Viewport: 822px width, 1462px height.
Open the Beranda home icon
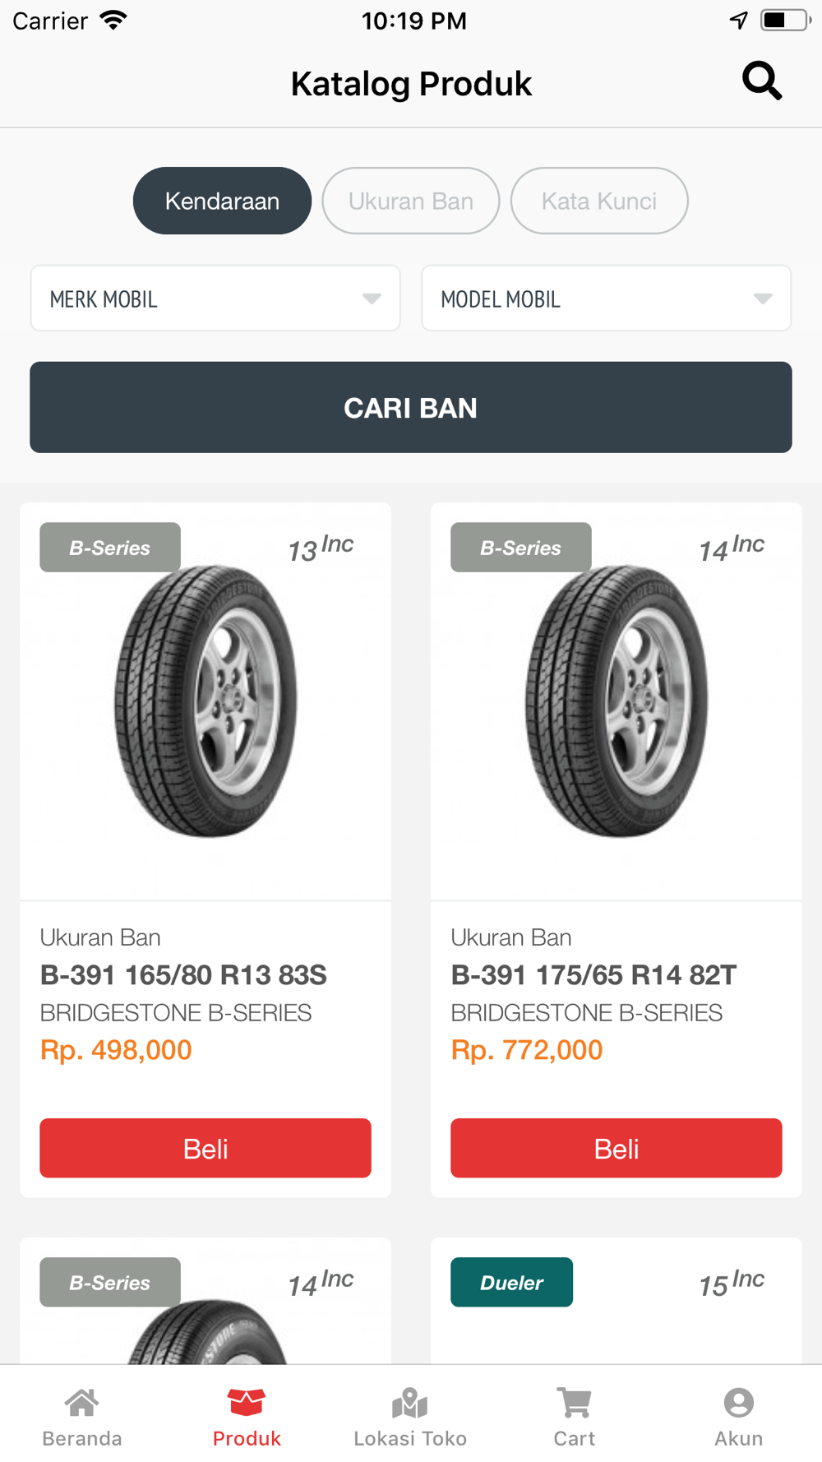click(x=82, y=1403)
